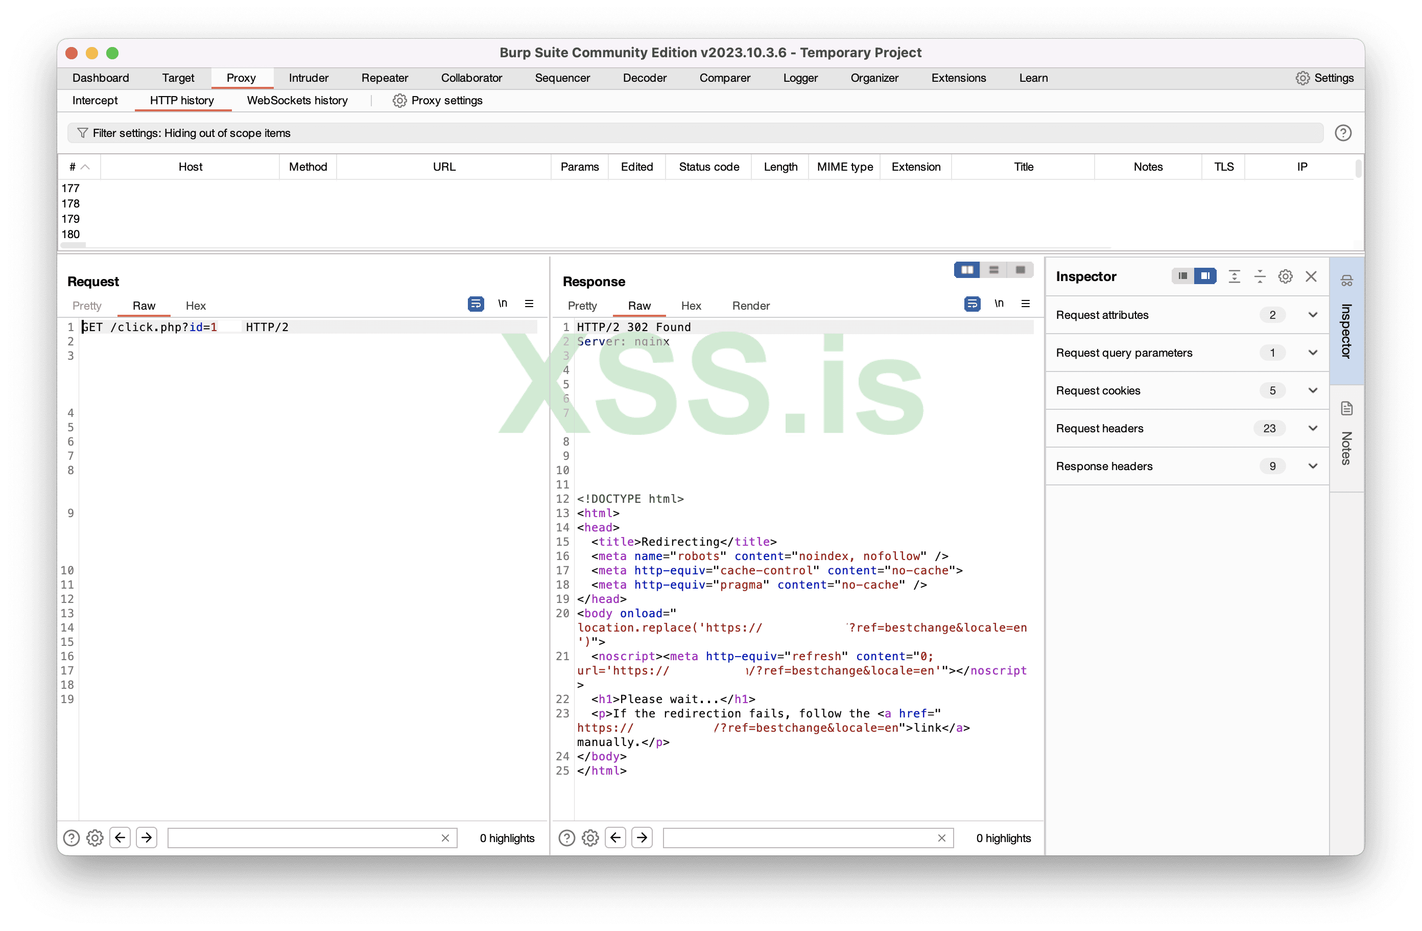Open Inspector settings gear icon

1285,276
